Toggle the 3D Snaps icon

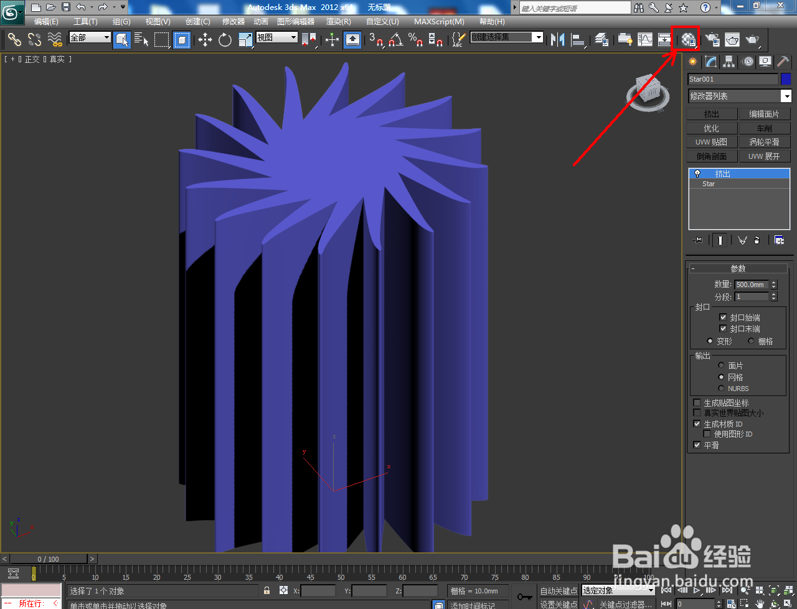pos(375,40)
